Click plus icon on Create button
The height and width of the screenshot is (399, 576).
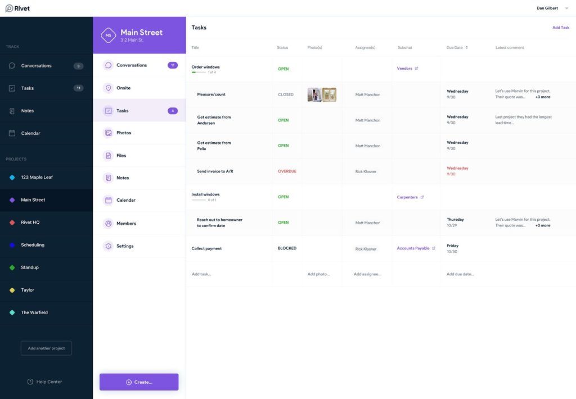click(x=129, y=382)
